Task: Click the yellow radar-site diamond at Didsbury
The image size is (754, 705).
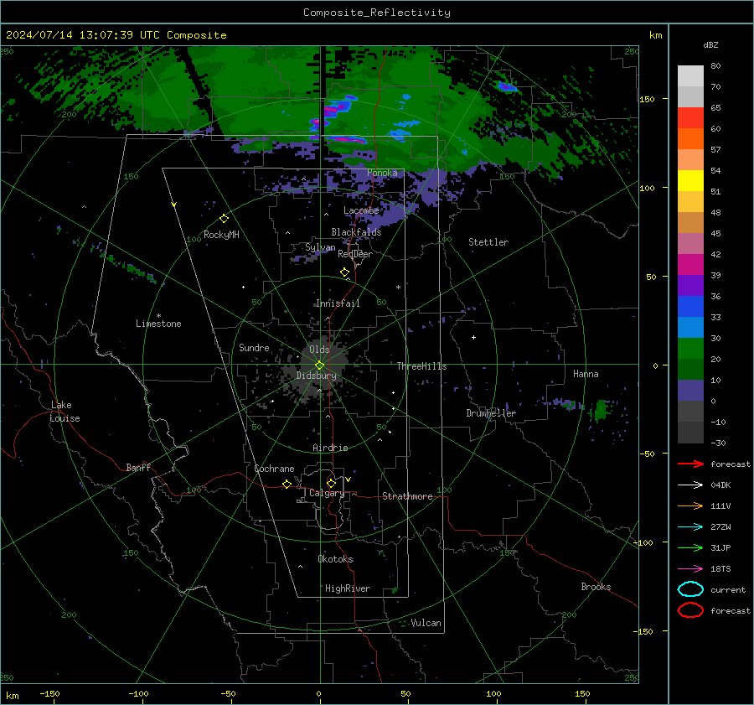Action: (x=320, y=365)
